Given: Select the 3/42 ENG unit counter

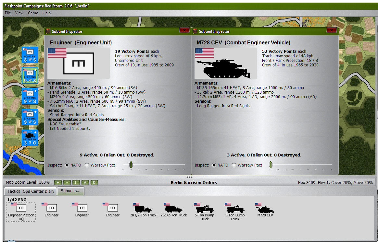Looking at the screenshot, I should (x=30, y=117).
